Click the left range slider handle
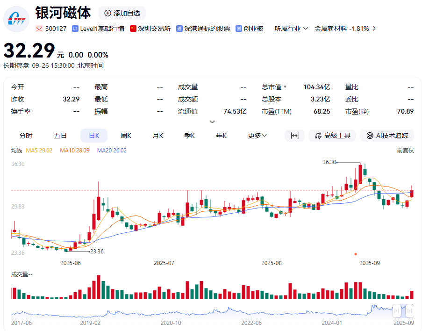This screenshot has width=422, height=331. 397,311
